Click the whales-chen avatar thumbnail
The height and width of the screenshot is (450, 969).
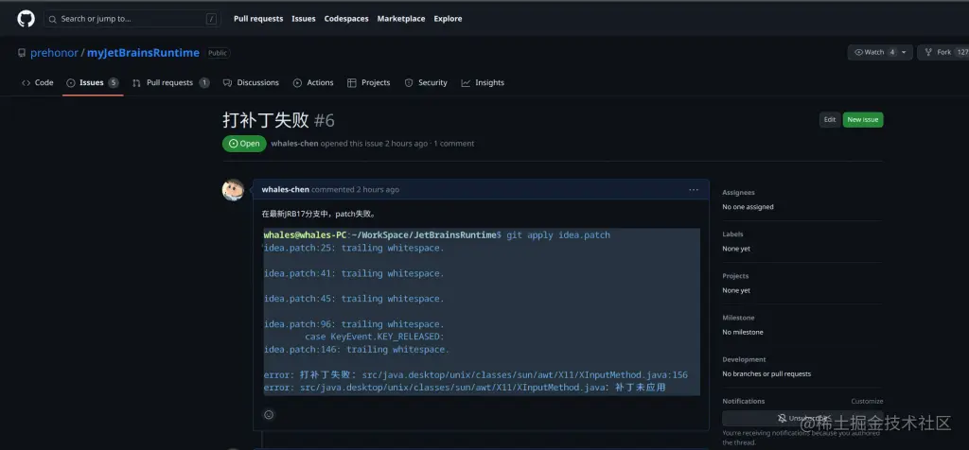[233, 189]
